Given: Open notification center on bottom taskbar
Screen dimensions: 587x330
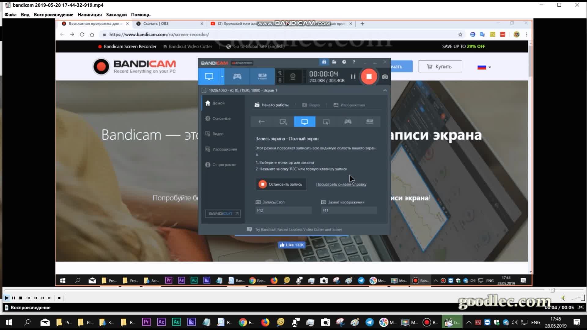Looking at the screenshot, I should pos(577,322).
